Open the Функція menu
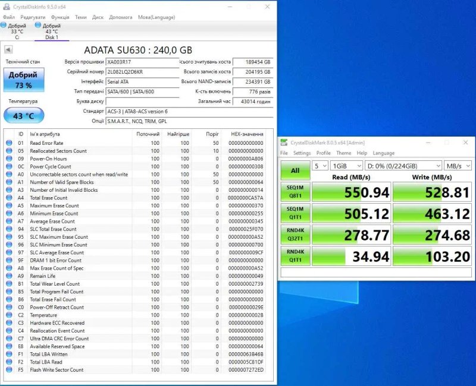This screenshot has height=386, width=476. coord(60,17)
